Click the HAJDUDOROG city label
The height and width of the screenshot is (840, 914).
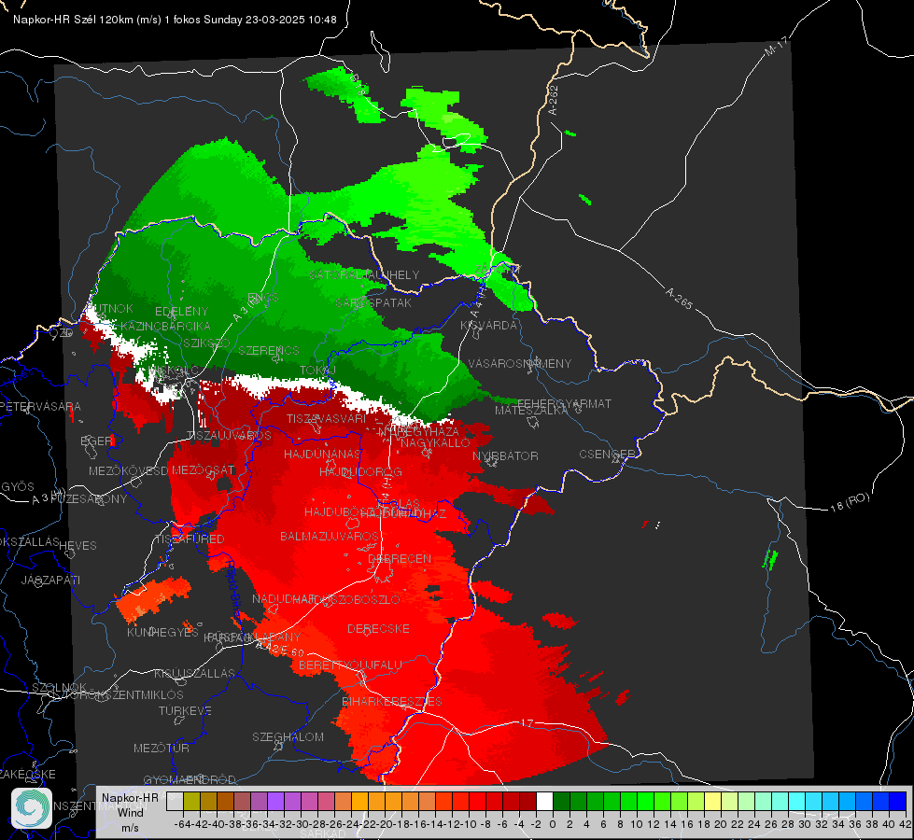pos(360,471)
